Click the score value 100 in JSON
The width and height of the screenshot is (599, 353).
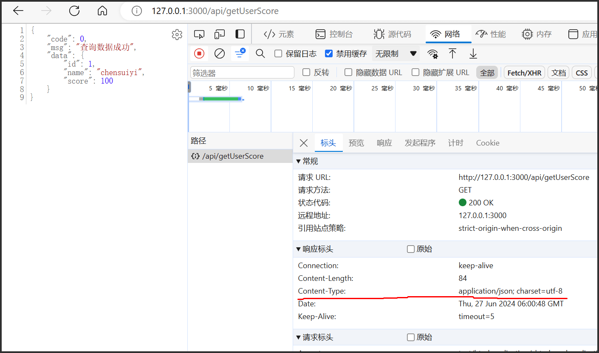click(107, 81)
